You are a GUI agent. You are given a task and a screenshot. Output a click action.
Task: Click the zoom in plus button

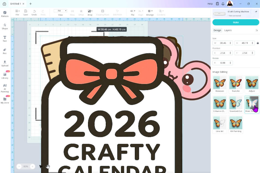pyautogui.click(x=32, y=166)
